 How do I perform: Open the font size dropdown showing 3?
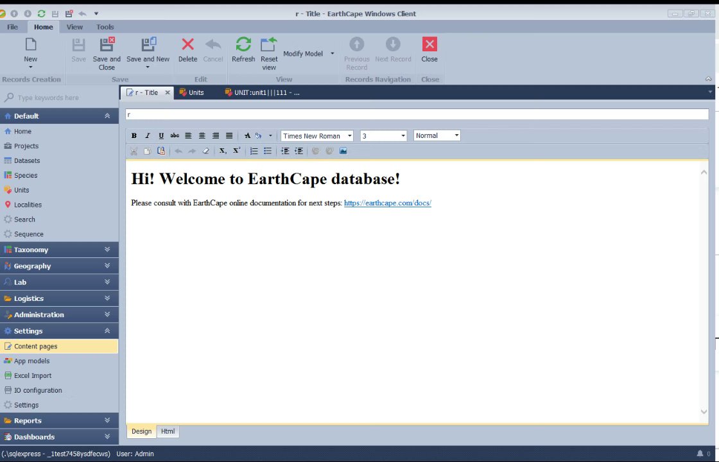pyautogui.click(x=403, y=135)
